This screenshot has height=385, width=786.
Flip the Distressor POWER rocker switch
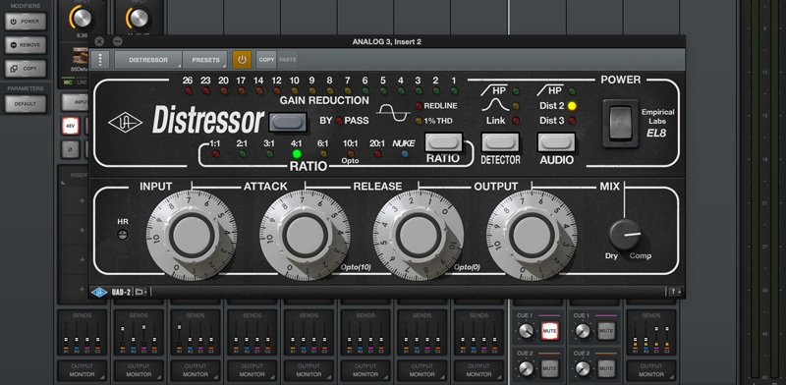point(620,123)
